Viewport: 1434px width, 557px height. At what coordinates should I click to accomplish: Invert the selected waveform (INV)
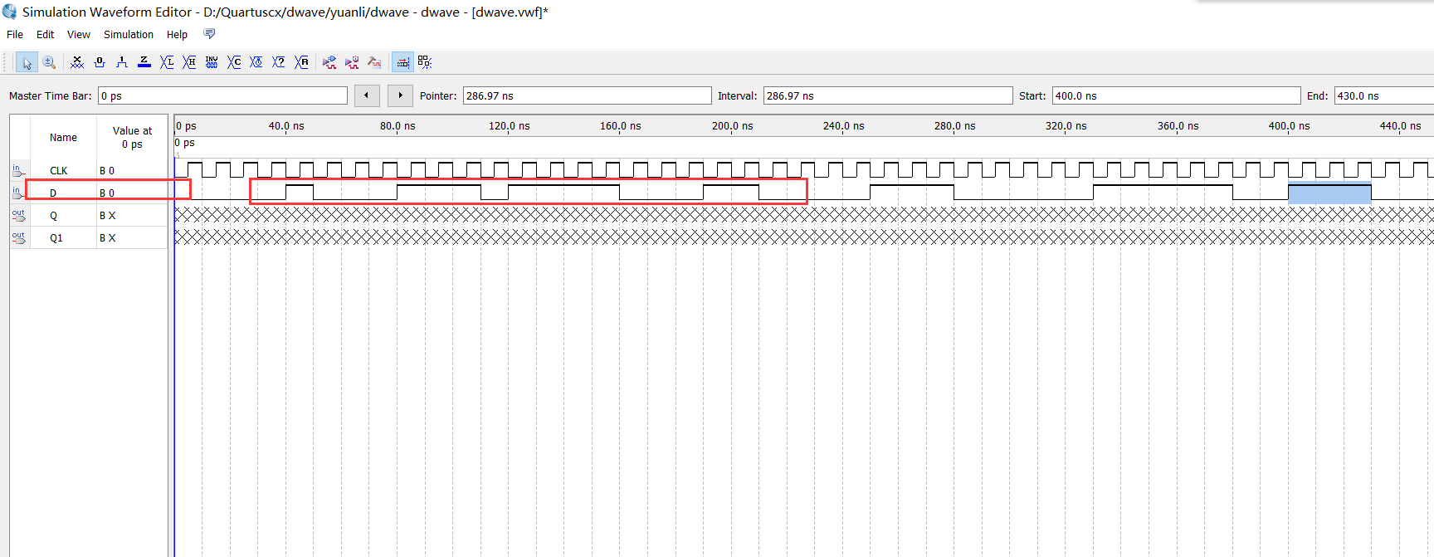[212, 62]
